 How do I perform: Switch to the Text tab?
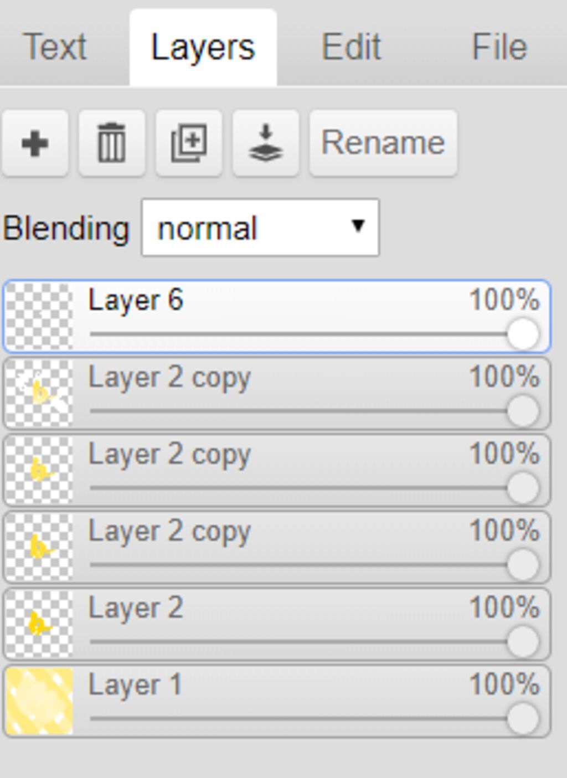(x=55, y=47)
